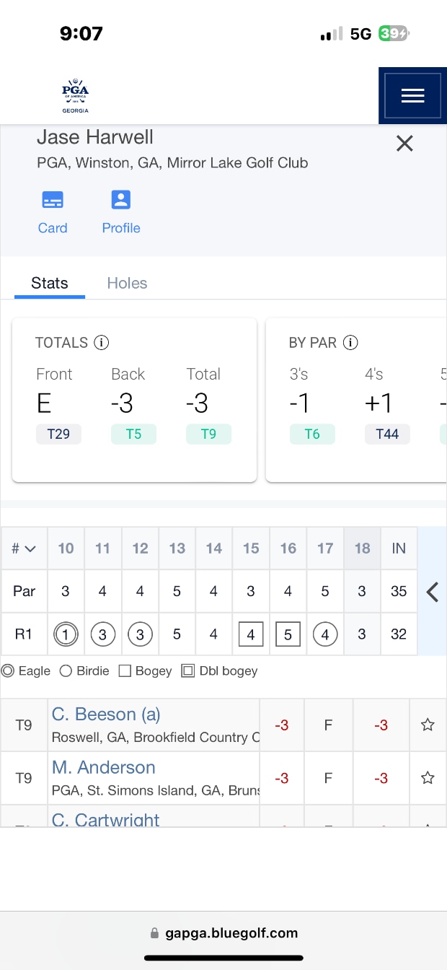The width and height of the screenshot is (447, 970).
Task: Tap the PGA Georgia logo
Action: [75, 97]
